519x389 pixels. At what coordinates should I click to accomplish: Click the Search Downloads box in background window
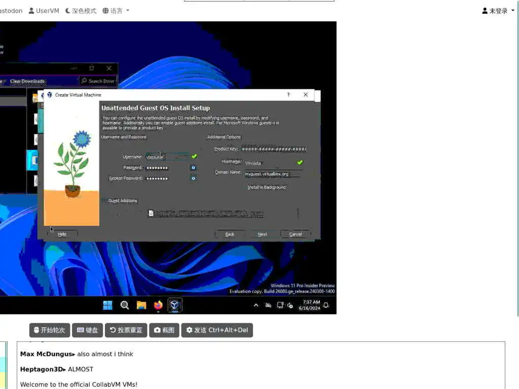(98, 81)
